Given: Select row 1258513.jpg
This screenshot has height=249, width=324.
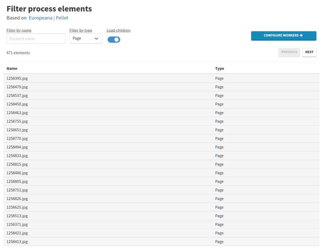Looking at the screenshot, I should coord(161,216).
